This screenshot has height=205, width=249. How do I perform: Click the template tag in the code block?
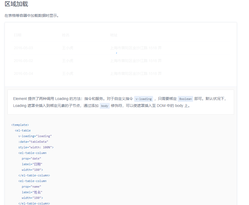coord(20,125)
